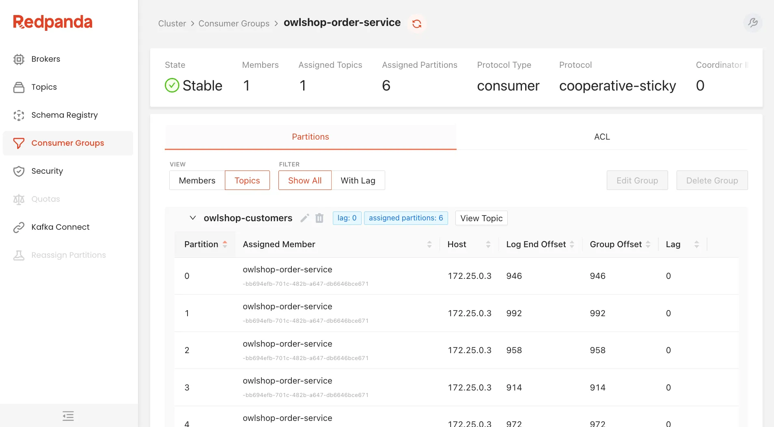The width and height of the screenshot is (774, 427).
Task: Collapse the sidebar with the bottom icon
Action: click(68, 416)
